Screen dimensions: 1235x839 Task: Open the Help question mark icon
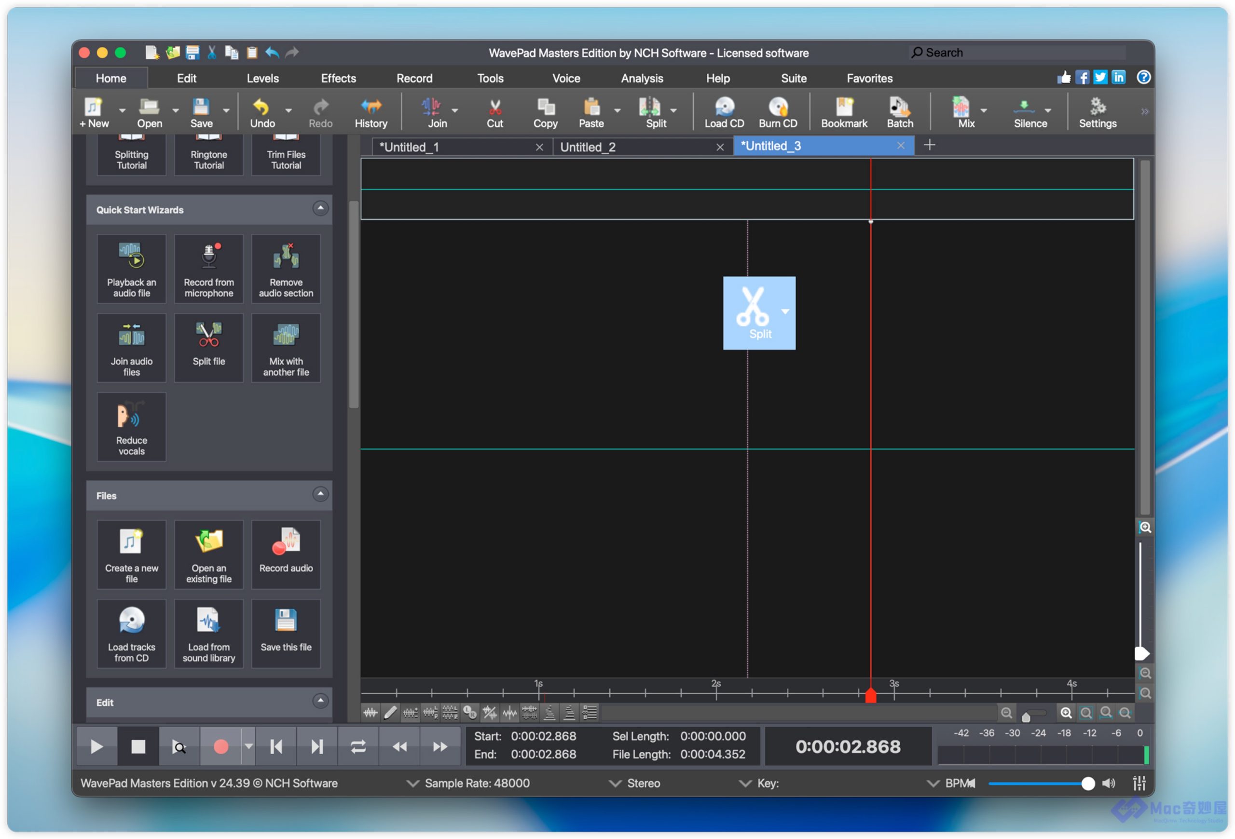1143,78
